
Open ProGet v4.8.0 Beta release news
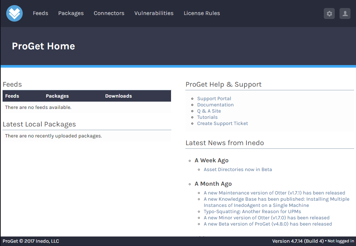268,224
